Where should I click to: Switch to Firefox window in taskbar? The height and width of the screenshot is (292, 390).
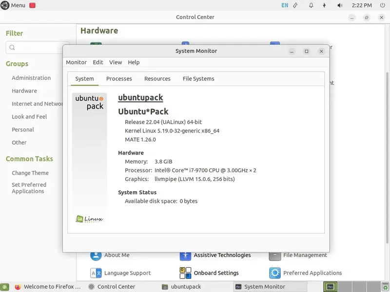tap(47, 287)
